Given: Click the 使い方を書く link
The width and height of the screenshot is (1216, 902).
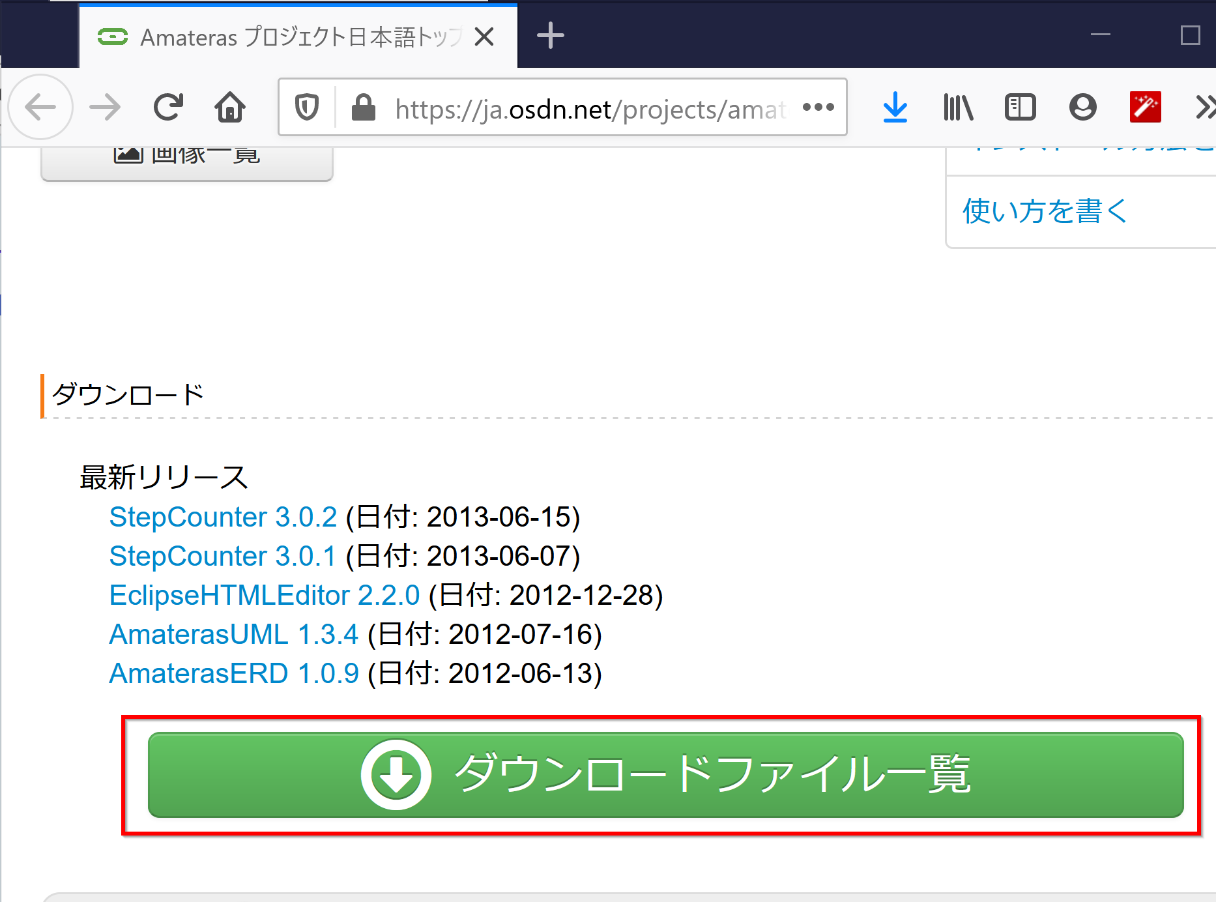Looking at the screenshot, I should [1045, 211].
